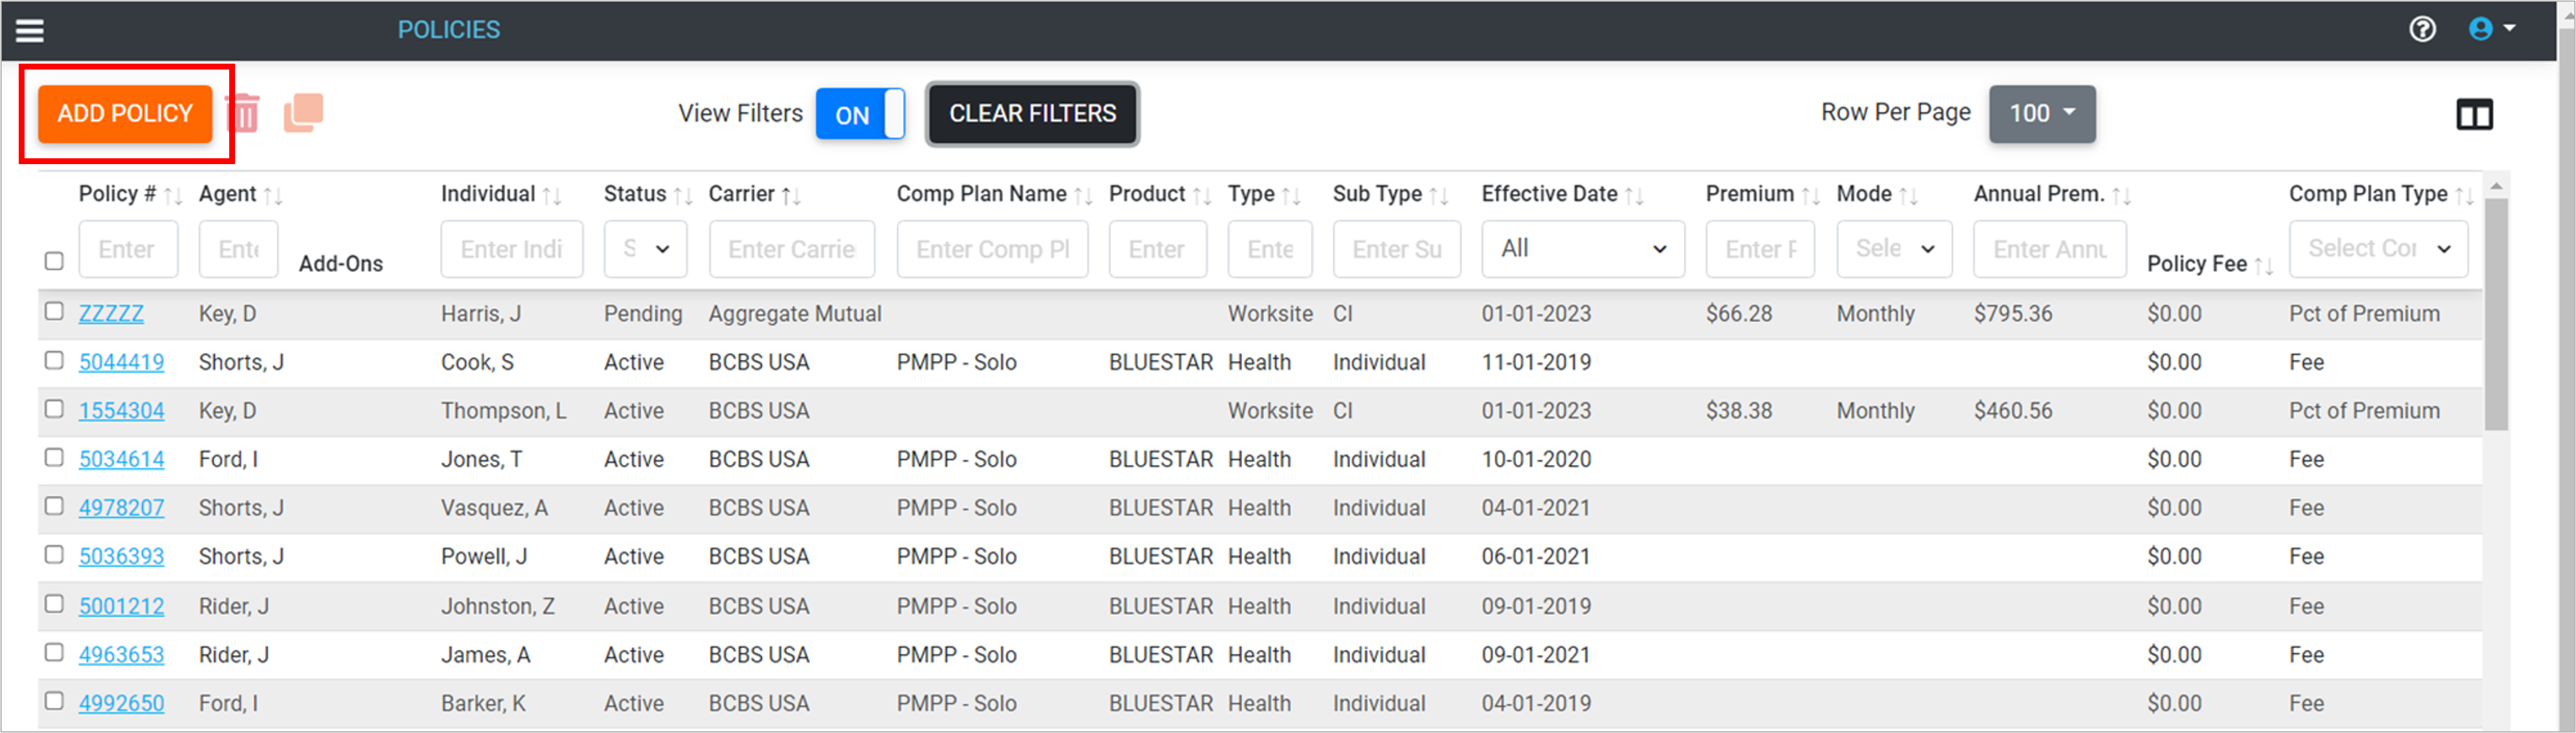Click the Carrier filter input field

[791, 249]
